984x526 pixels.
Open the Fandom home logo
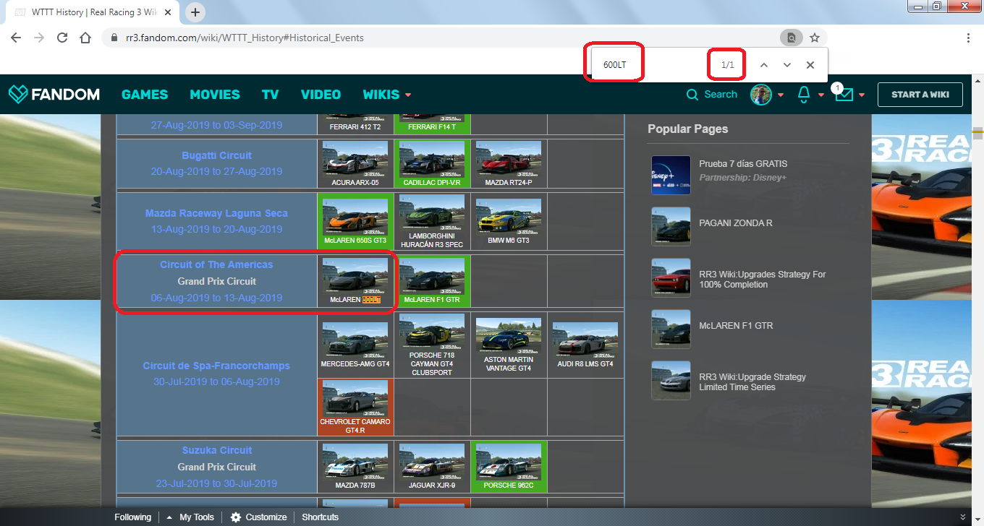(54, 94)
